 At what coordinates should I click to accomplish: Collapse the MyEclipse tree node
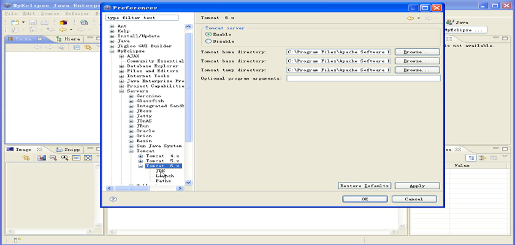coord(112,51)
